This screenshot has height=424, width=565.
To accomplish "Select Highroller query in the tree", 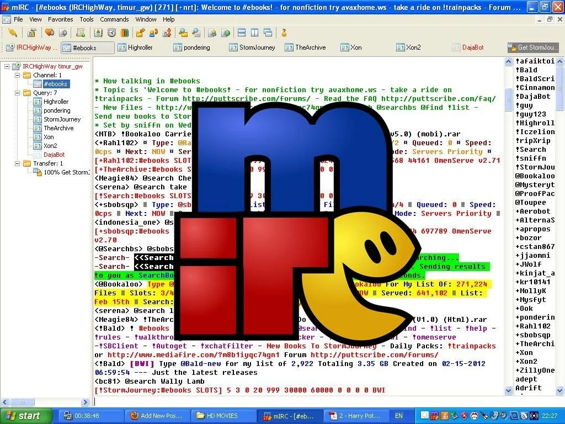I will (x=56, y=102).
